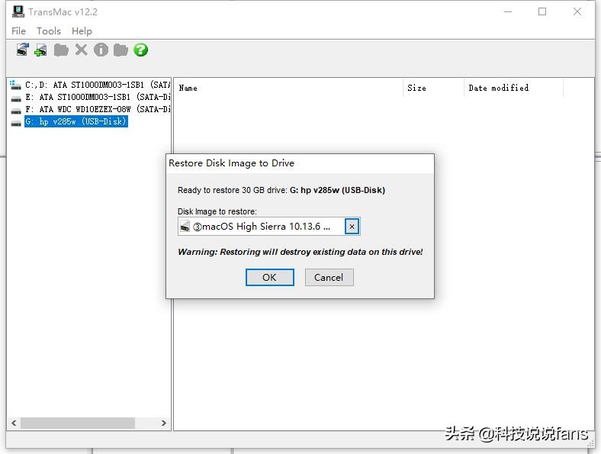This screenshot has width=601, height=454.
Task: Click Cancel in the restore dialog
Action: pos(329,277)
